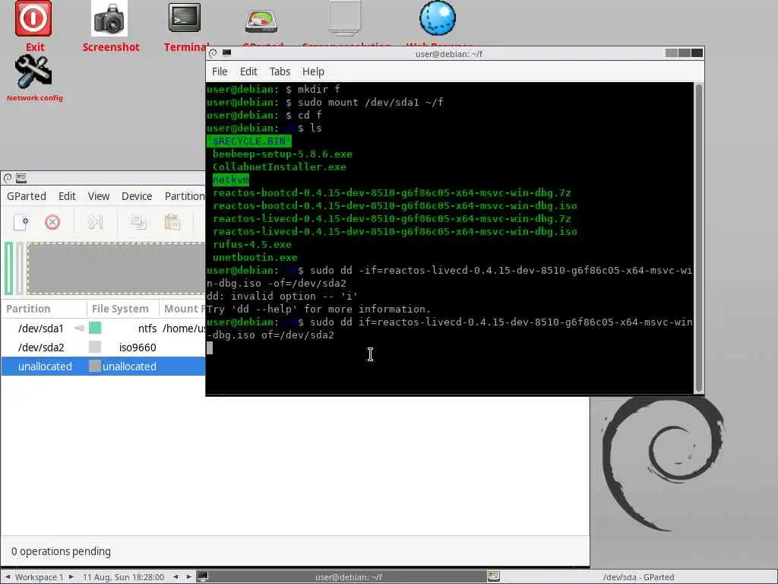778x584 pixels.
Task: Click the small terminal icon in the terminal title bar
Action: 226,52
